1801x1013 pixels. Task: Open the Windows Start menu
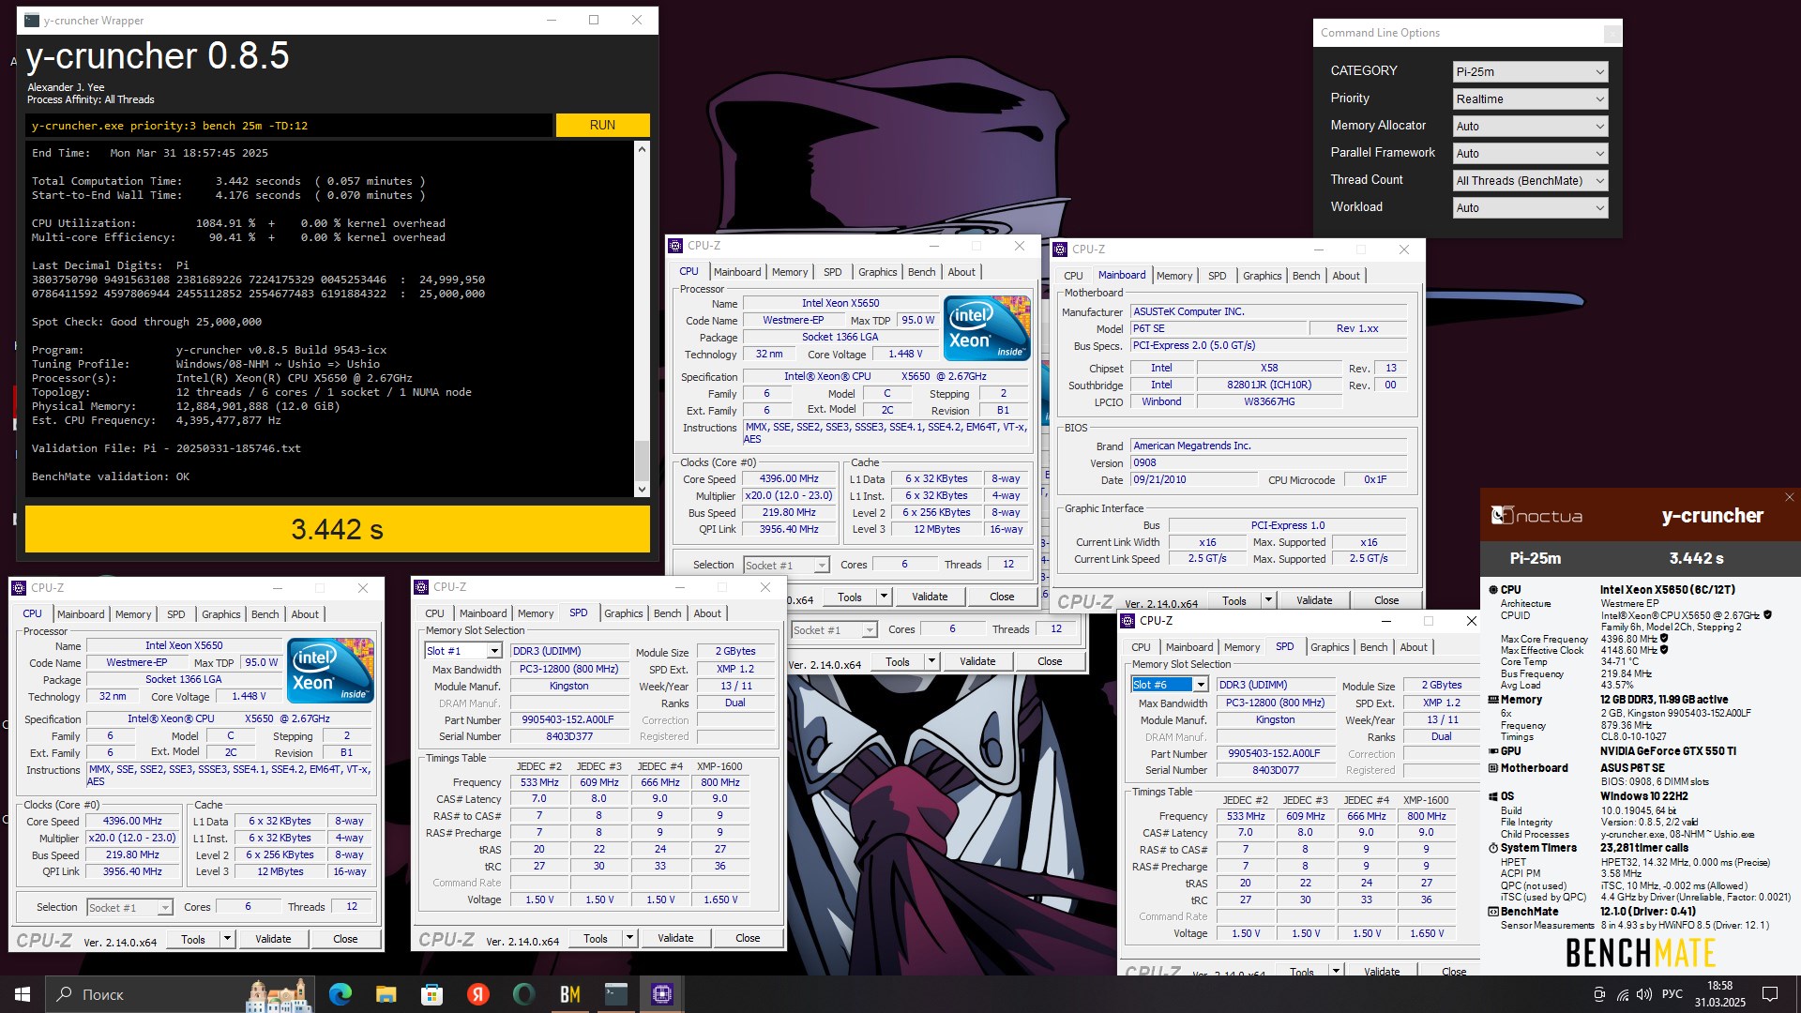pyautogui.click(x=23, y=994)
